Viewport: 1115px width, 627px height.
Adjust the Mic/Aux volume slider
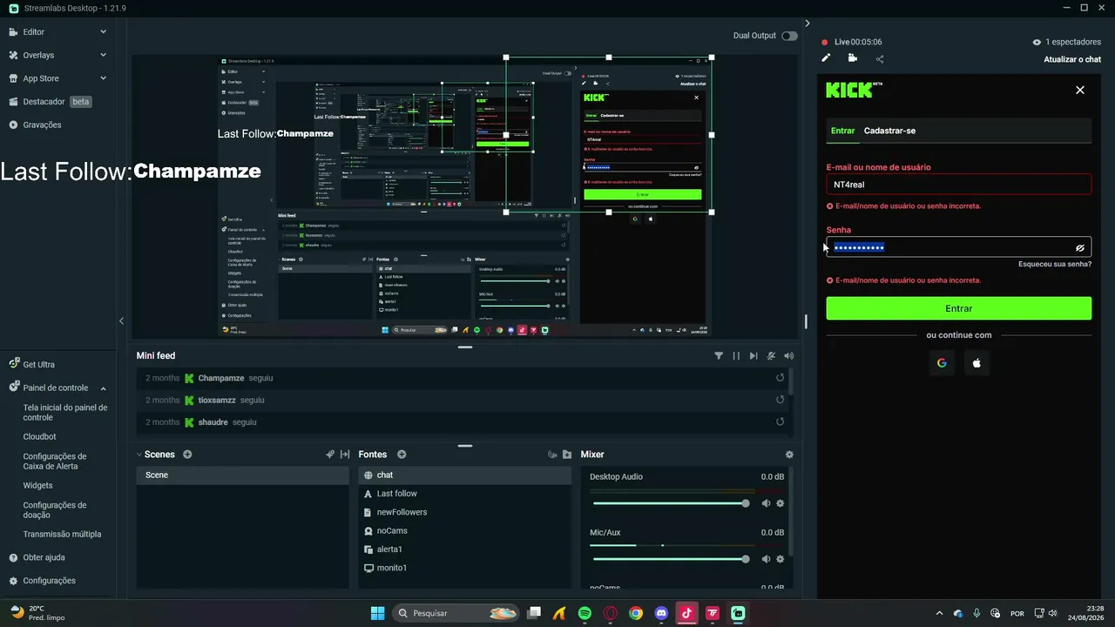pos(669,559)
